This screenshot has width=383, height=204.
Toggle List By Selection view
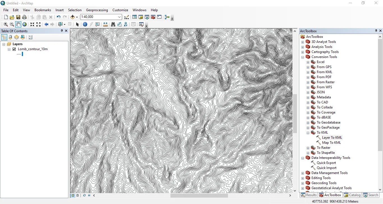tap(23, 37)
